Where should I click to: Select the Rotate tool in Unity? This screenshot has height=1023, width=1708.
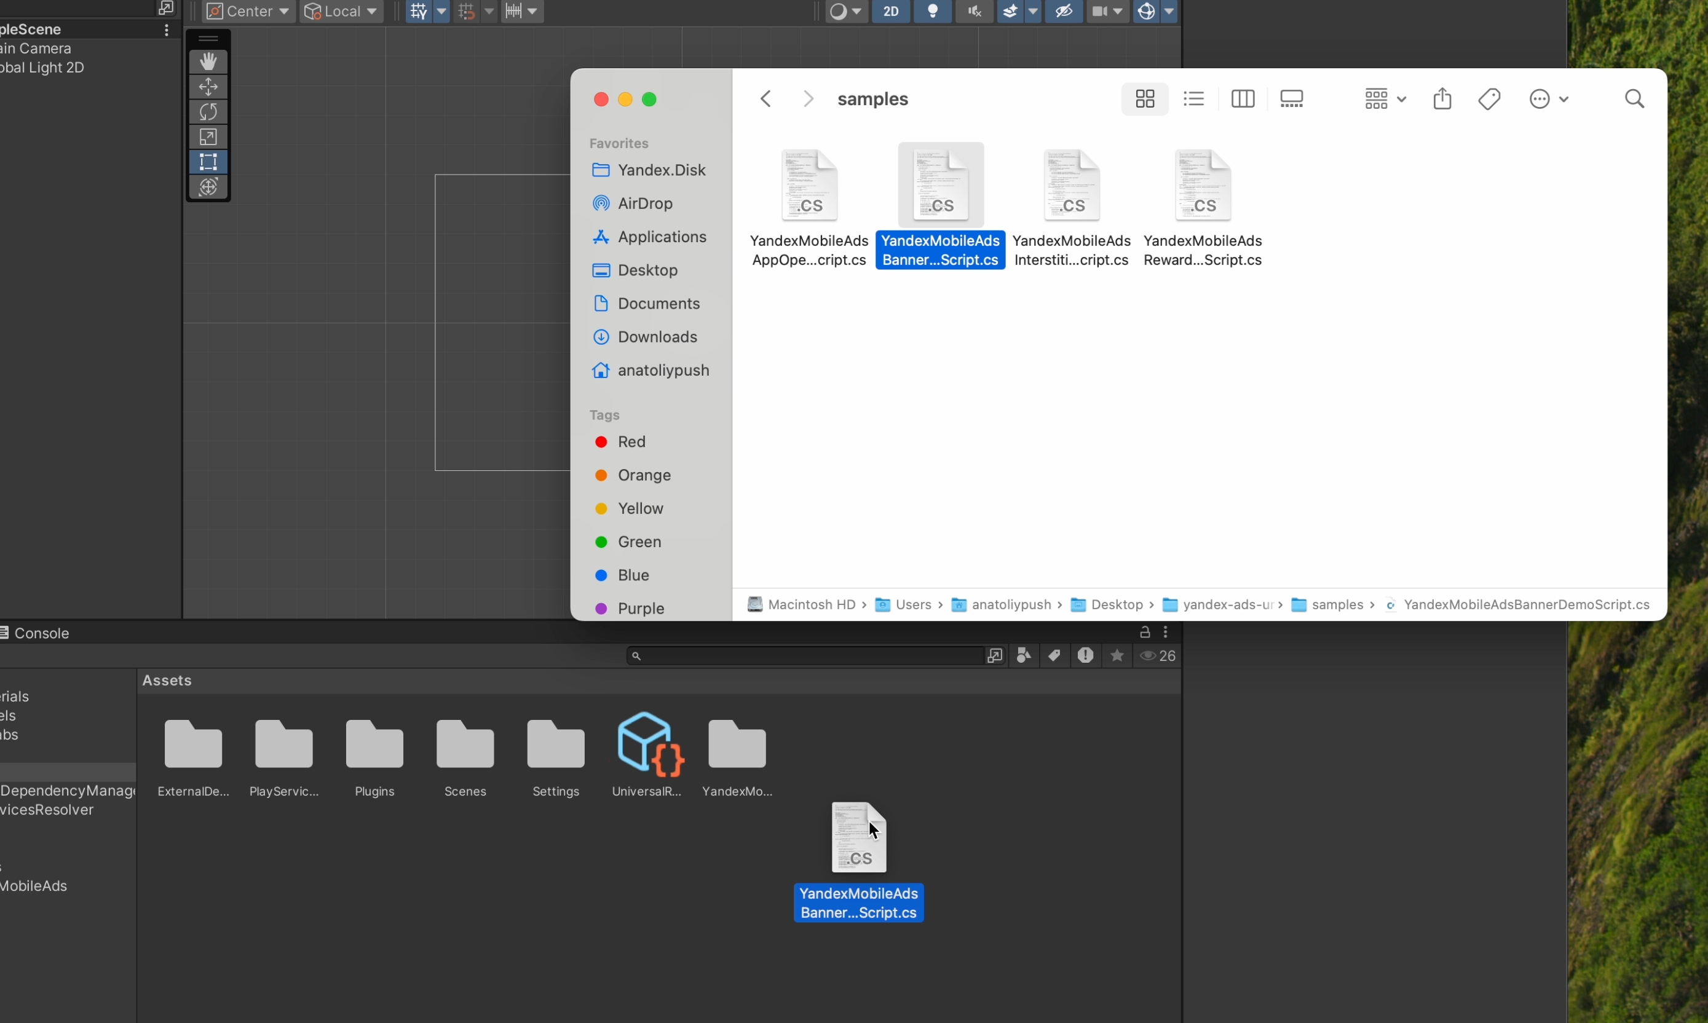point(208,112)
